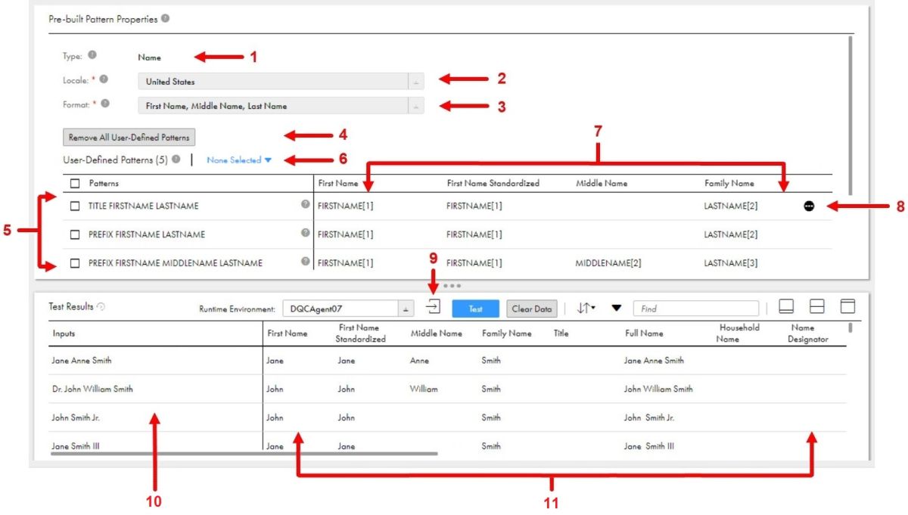Screen dimensions: 908x515
Task: Click the help icon beside Type label
Action: click(x=92, y=55)
